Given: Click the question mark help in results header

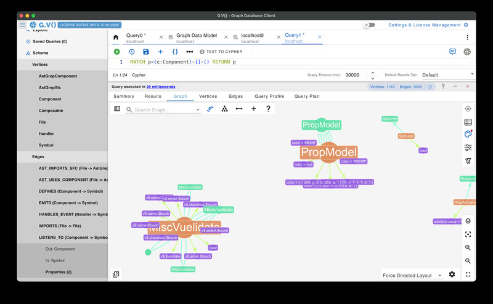Looking at the screenshot, I should click(443, 86).
